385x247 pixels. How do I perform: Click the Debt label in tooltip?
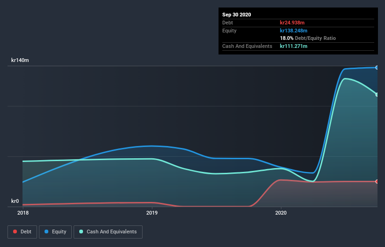pos(227,23)
